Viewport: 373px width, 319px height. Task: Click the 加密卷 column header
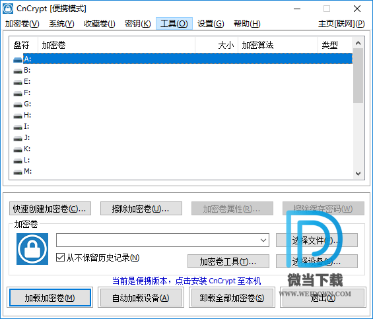[117, 45]
